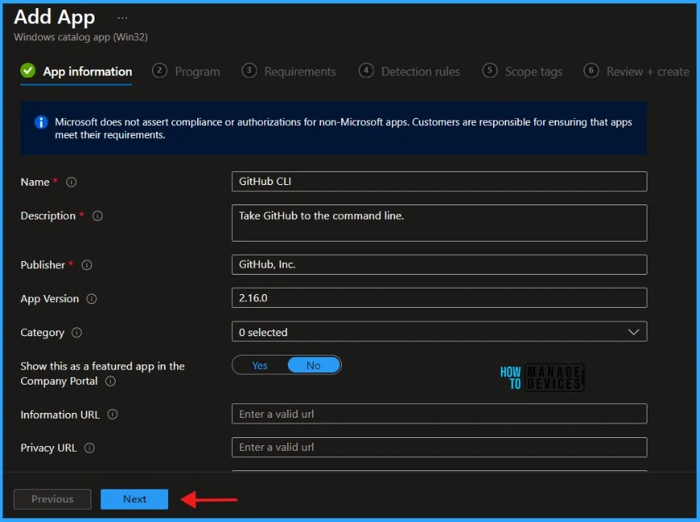700x522 pixels.
Task: Click the info icon next to Information URL
Action: 112,415
